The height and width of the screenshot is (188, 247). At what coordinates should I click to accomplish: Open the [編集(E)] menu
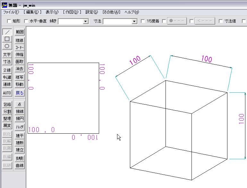(32, 12)
